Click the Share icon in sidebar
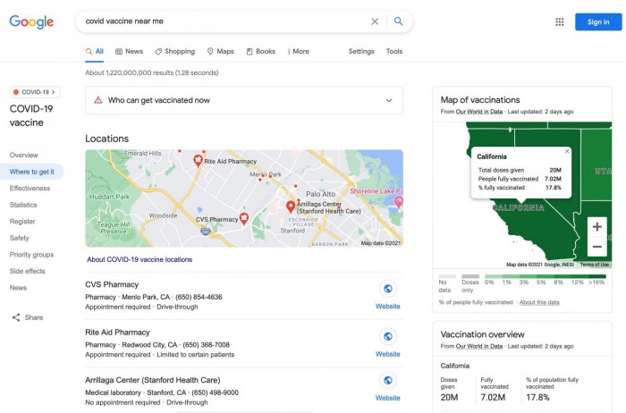 [x=16, y=317]
